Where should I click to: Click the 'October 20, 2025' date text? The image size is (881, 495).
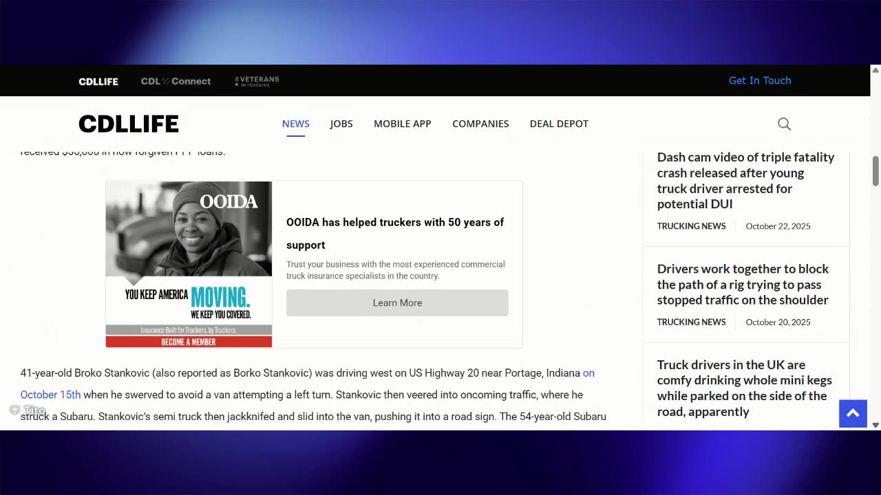(x=778, y=322)
